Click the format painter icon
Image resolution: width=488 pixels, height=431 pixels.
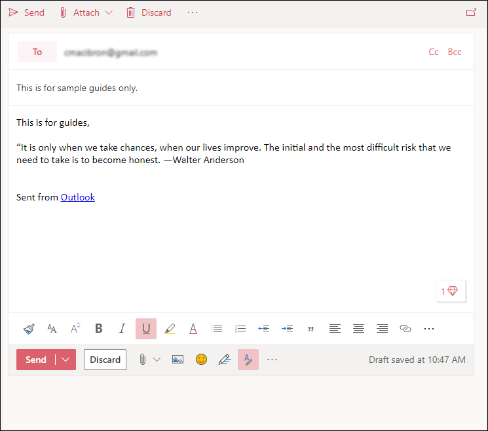coord(29,329)
